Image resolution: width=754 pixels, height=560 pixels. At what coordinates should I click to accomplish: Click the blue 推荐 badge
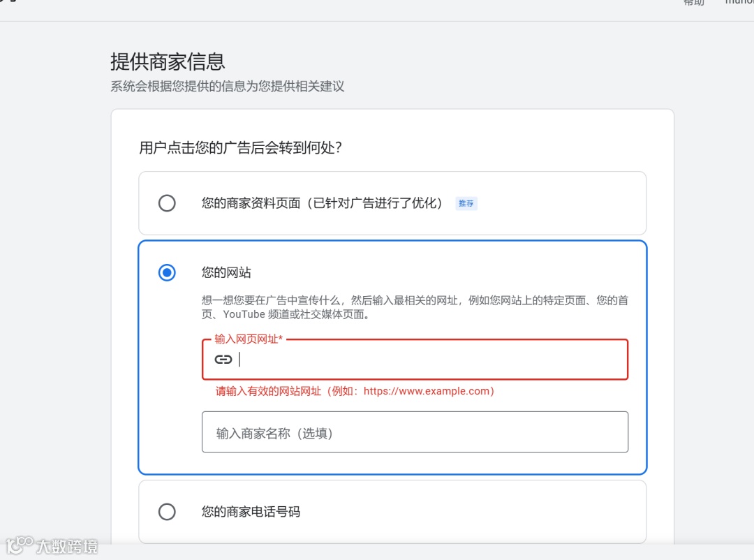pyautogui.click(x=466, y=203)
